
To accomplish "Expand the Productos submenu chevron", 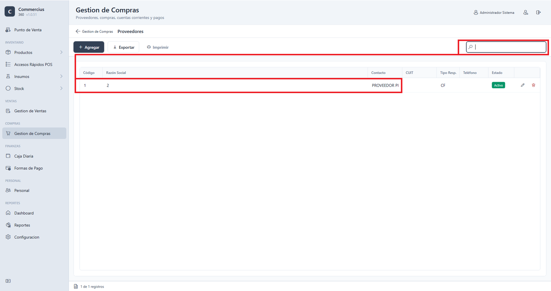I will click(61, 52).
